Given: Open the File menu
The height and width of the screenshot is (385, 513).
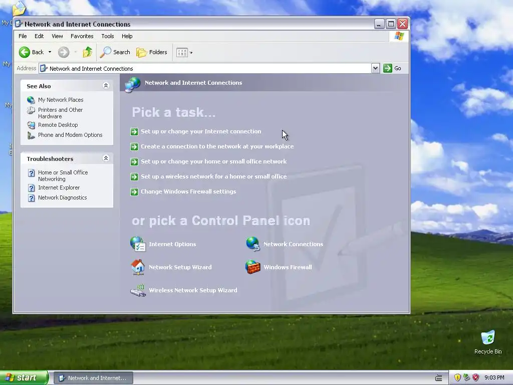Looking at the screenshot, I should (23, 36).
